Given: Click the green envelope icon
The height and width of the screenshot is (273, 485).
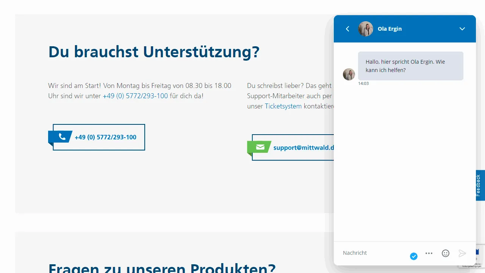Looking at the screenshot, I should tap(260, 147).
